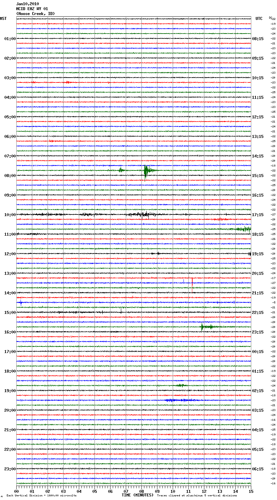Image resolution: width=277 pixels, height=500 pixels.
Task: Click the Jan10,2010 date label
Action: (27, 4)
